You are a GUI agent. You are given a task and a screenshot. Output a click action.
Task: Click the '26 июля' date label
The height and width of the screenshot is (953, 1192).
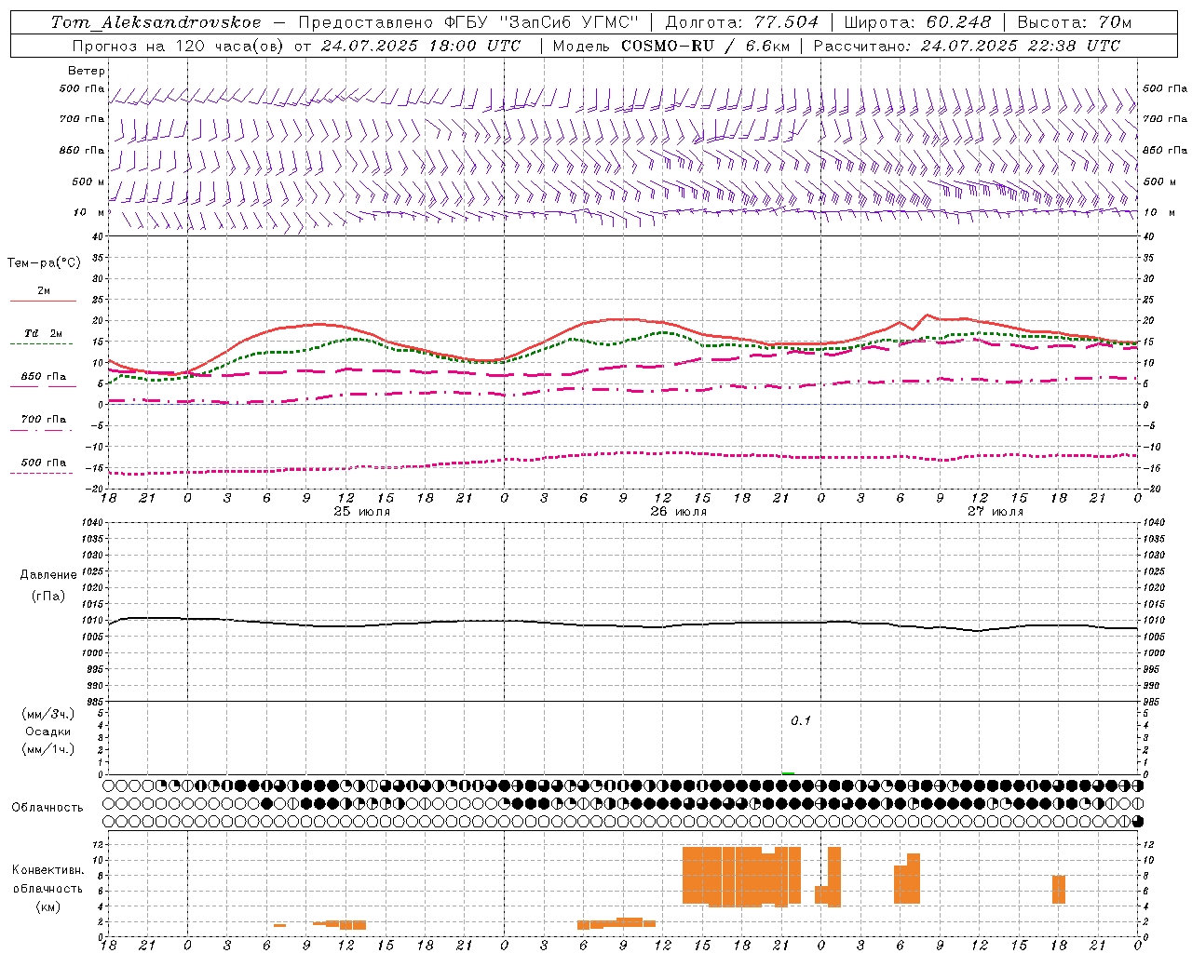point(678,512)
